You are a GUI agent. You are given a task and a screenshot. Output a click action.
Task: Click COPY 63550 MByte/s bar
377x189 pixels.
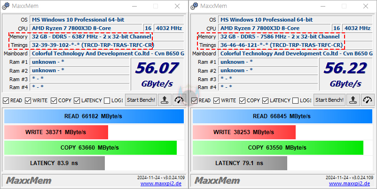(278, 148)
